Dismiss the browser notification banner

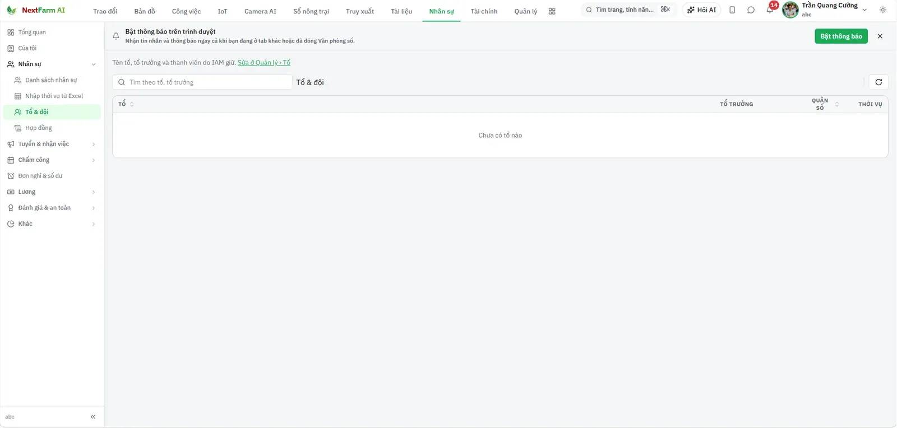point(880,36)
